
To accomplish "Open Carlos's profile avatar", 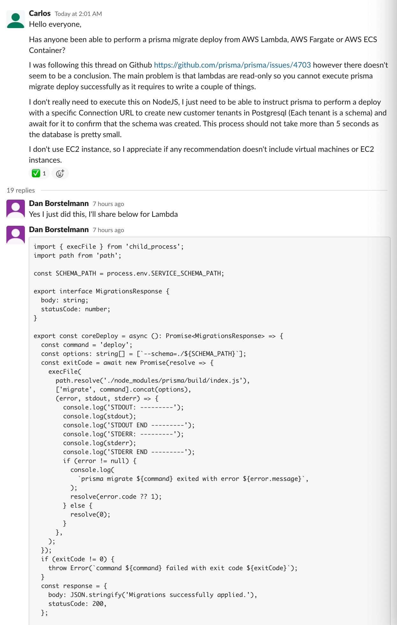I will point(15,20).
